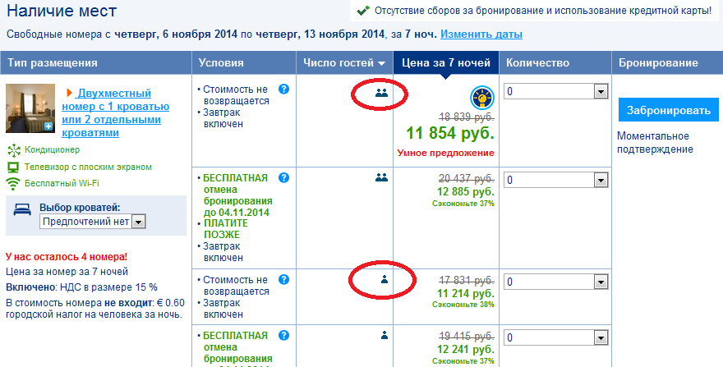This screenshot has height=367, width=723.
Task: Click the air conditioner snowflake icon
Action: (14, 150)
